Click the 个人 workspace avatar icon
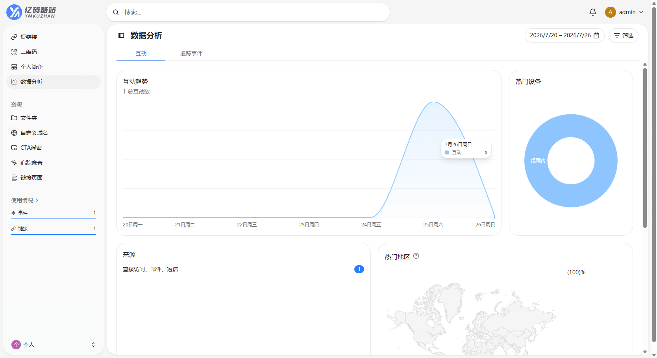 [x=16, y=345]
